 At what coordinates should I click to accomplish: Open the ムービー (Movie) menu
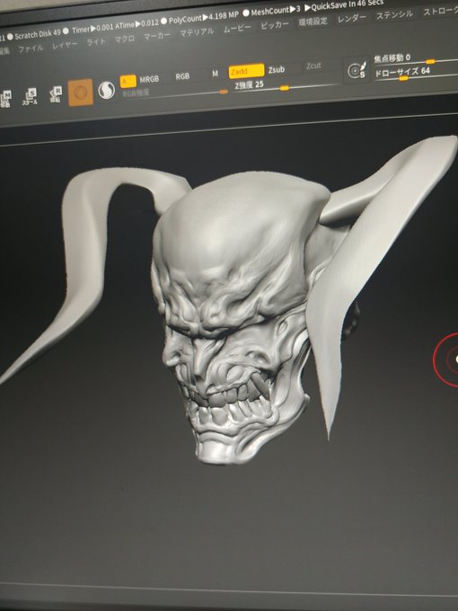[x=237, y=29]
